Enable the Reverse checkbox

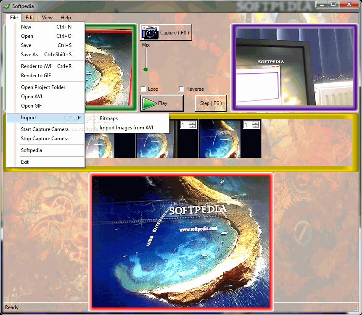point(182,89)
